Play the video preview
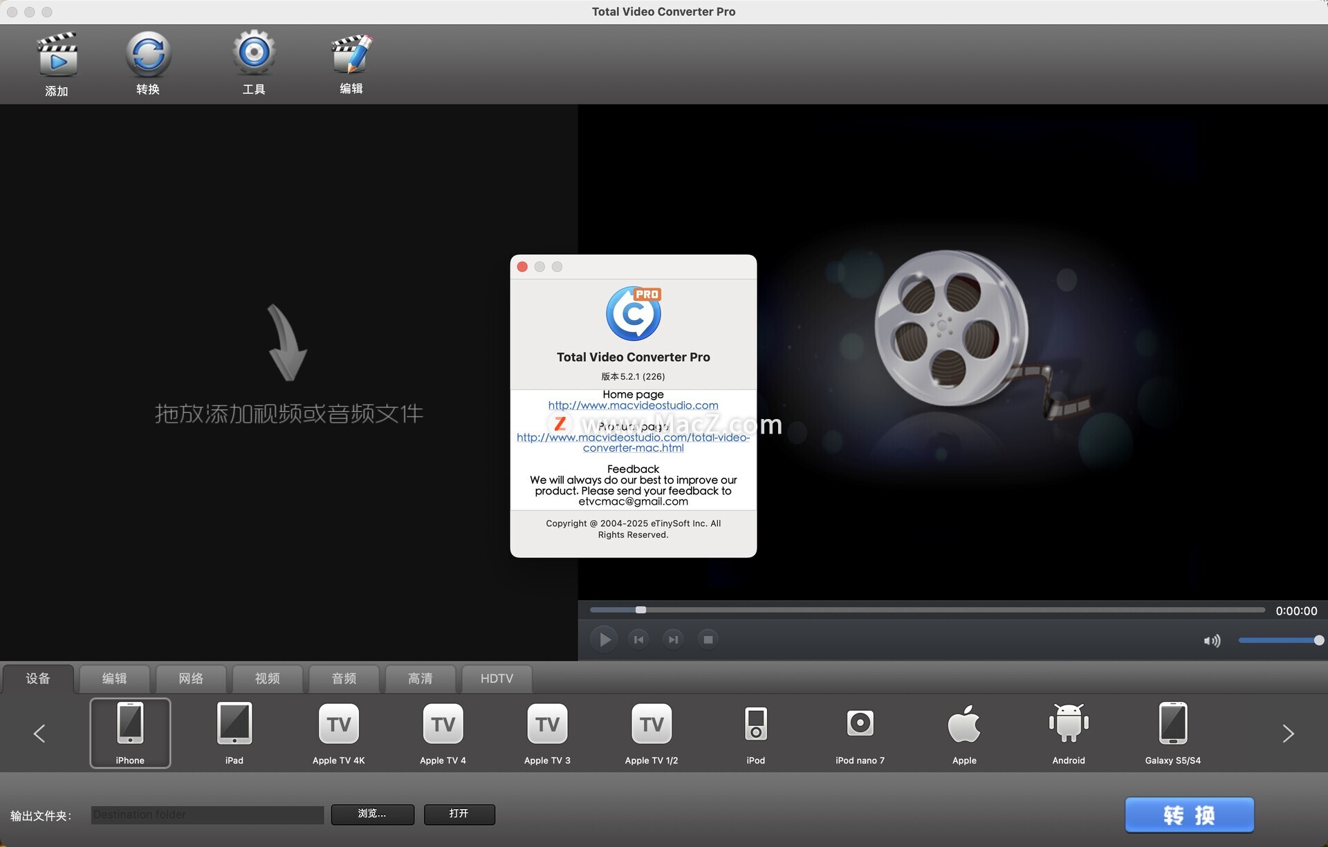The height and width of the screenshot is (847, 1328). tap(605, 640)
